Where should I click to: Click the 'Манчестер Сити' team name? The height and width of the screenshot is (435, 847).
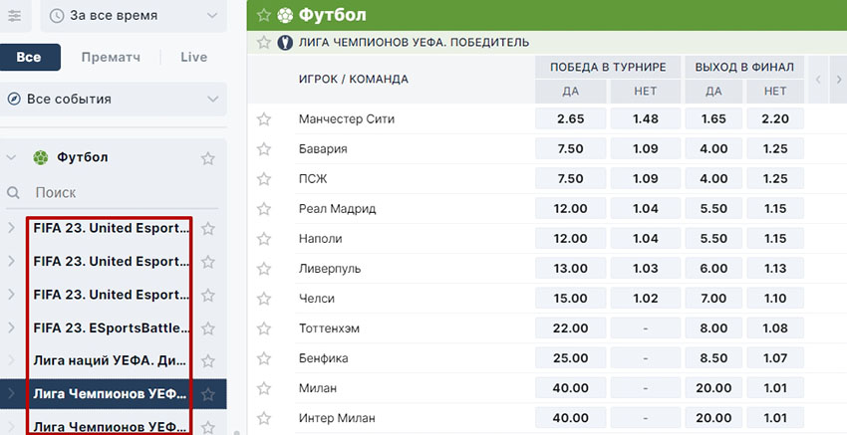347,119
